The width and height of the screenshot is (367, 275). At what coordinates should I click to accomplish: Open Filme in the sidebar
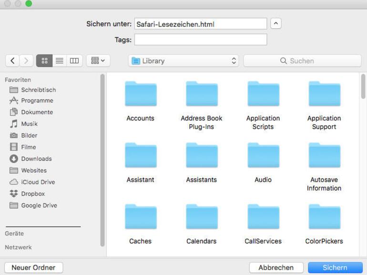(x=23, y=147)
